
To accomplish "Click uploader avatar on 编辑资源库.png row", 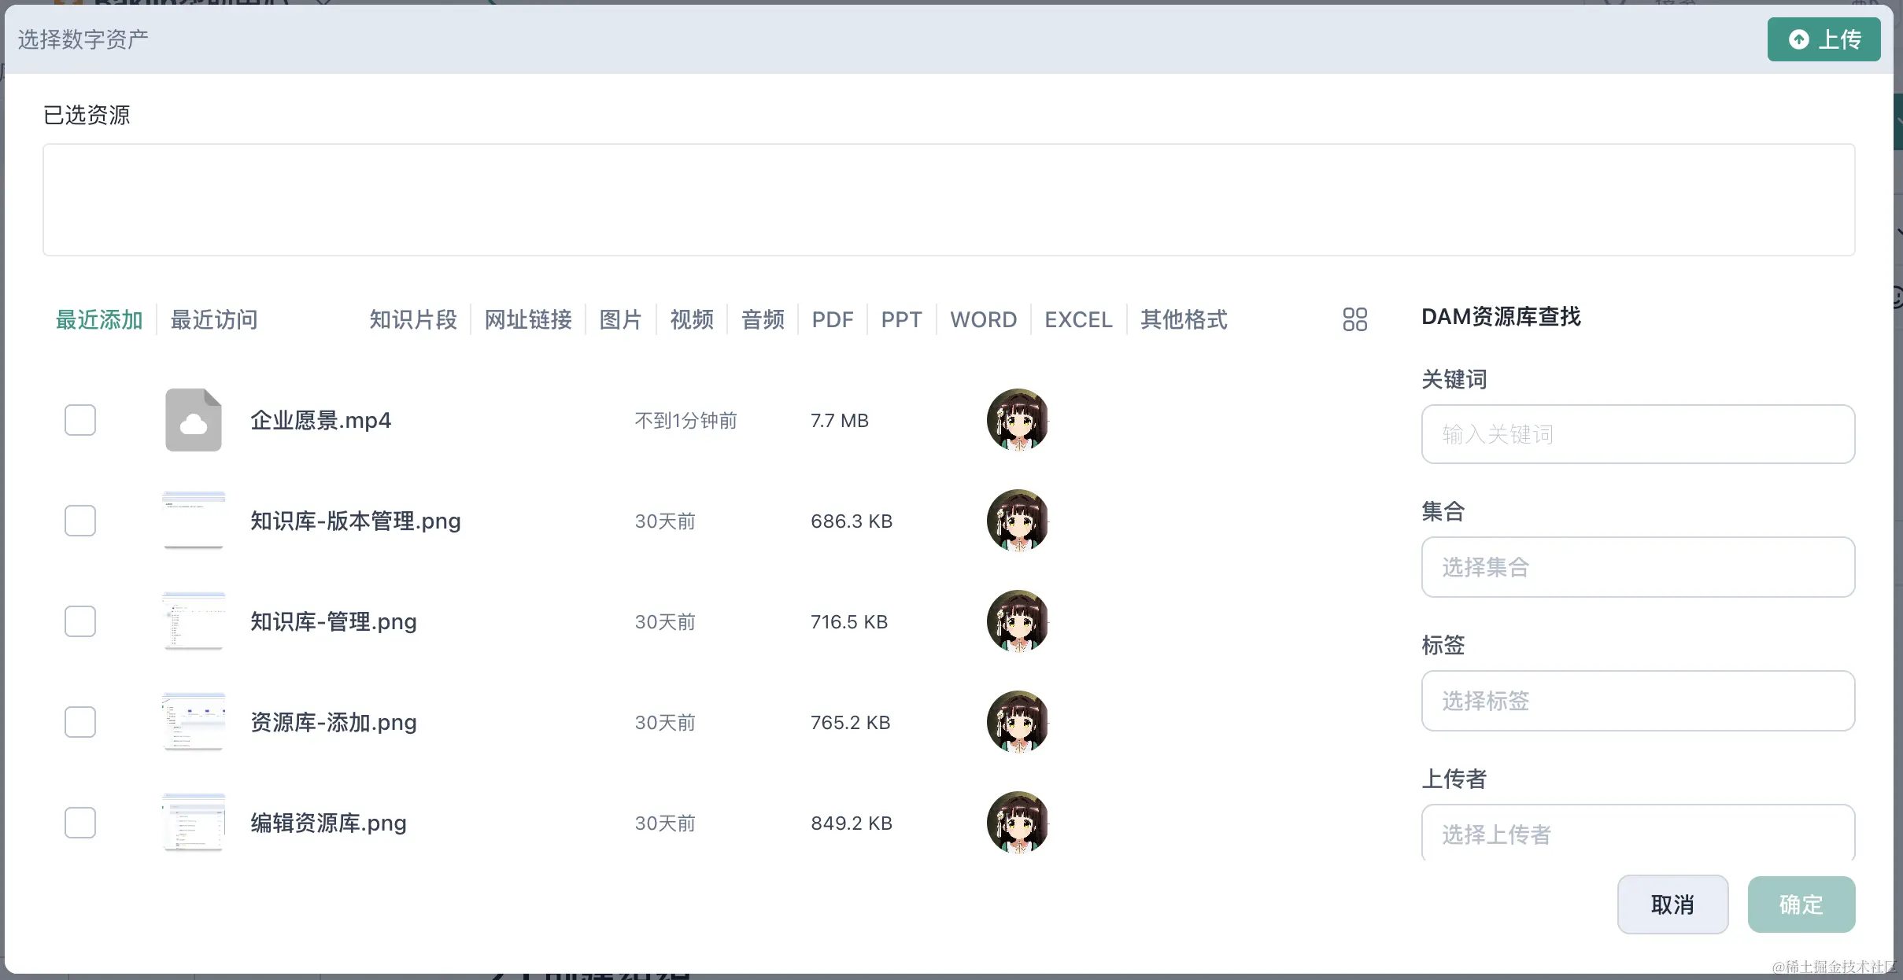I will tap(1018, 823).
